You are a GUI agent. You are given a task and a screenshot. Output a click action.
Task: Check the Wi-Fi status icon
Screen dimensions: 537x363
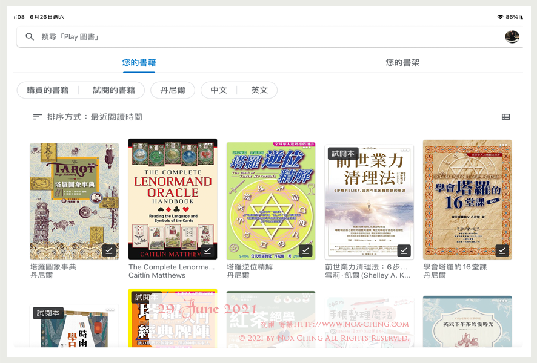click(x=501, y=17)
